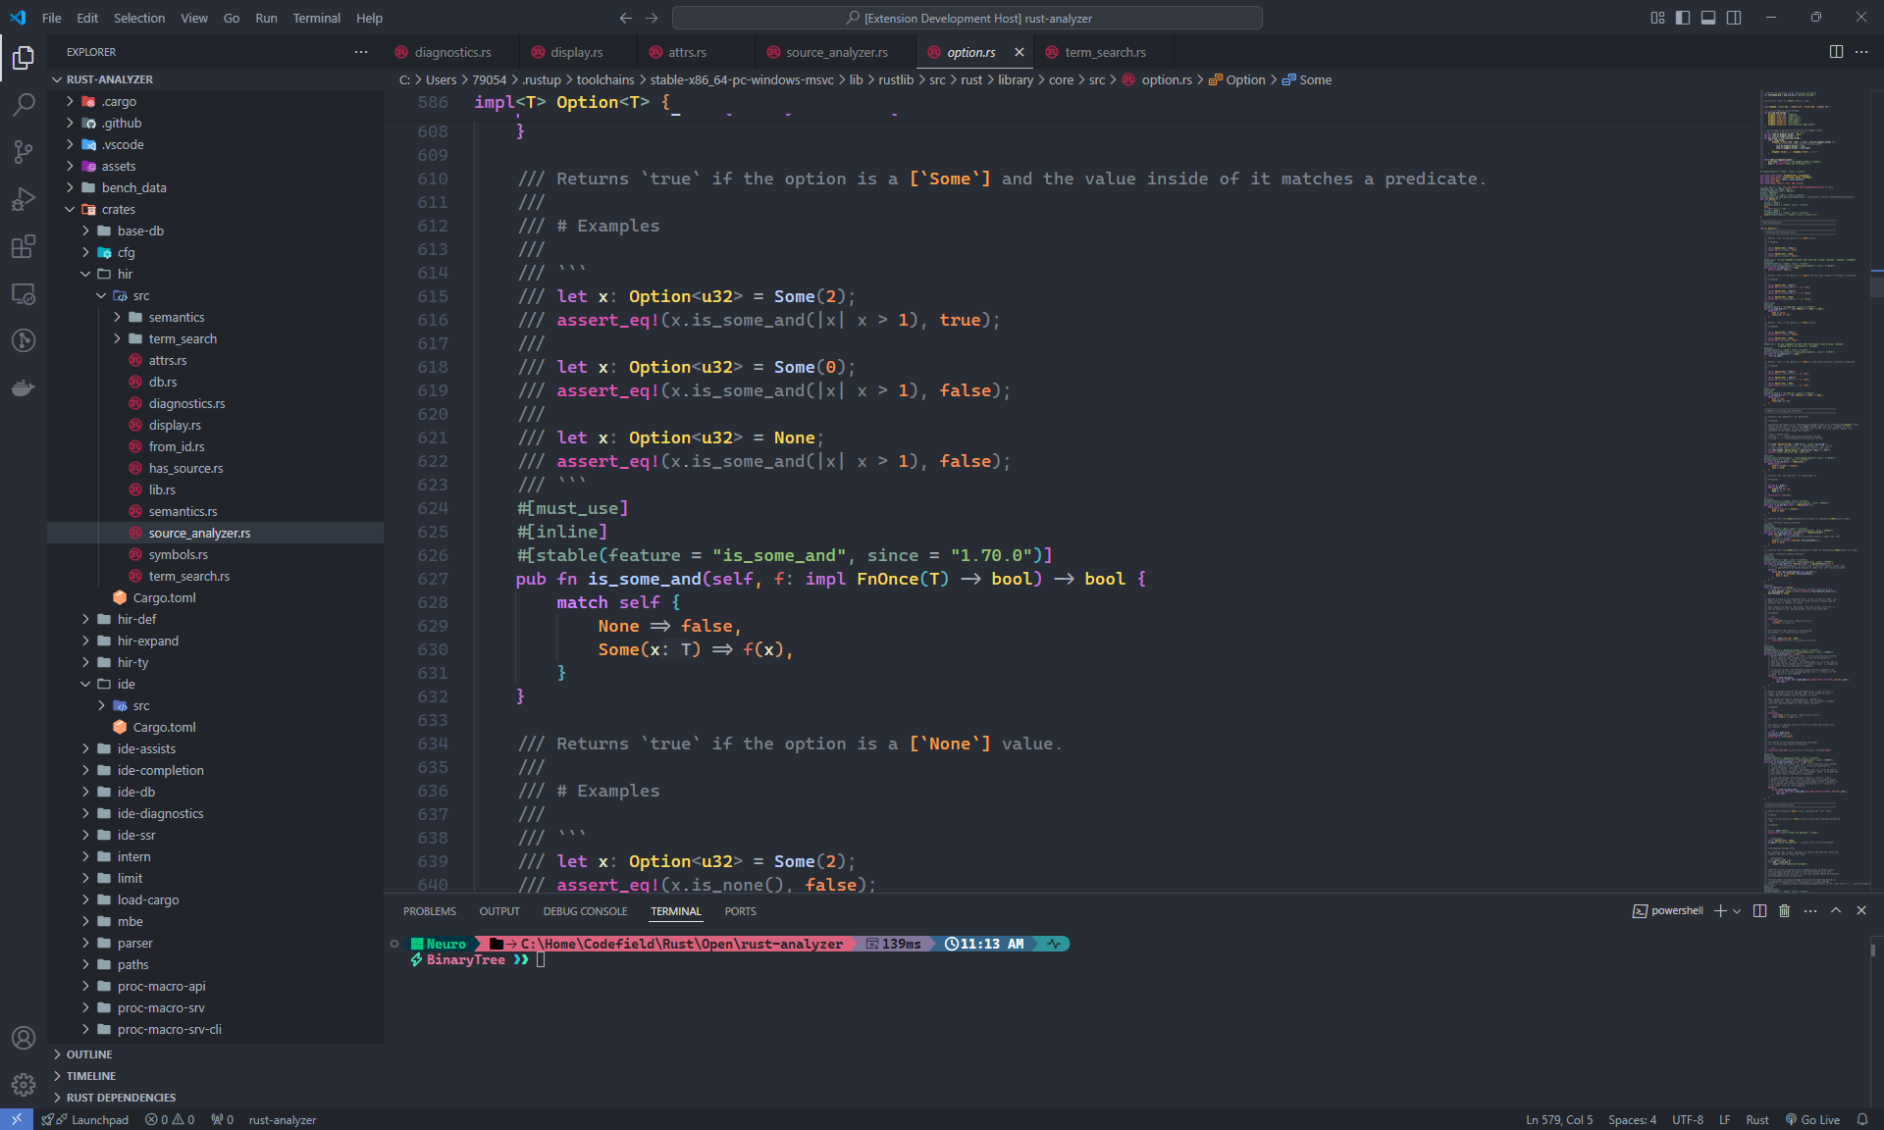Open Explorer views and more actions ellipsis
The width and height of the screenshot is (1884, 1130).
[x=361, y=52]
